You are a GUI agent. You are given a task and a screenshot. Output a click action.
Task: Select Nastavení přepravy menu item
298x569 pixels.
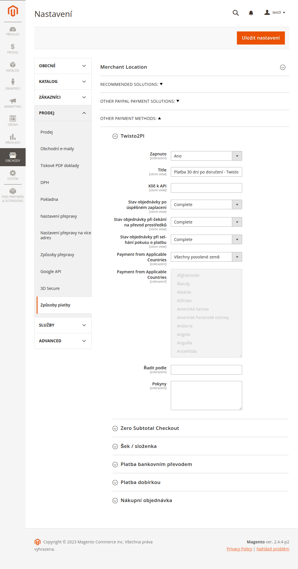59,216
